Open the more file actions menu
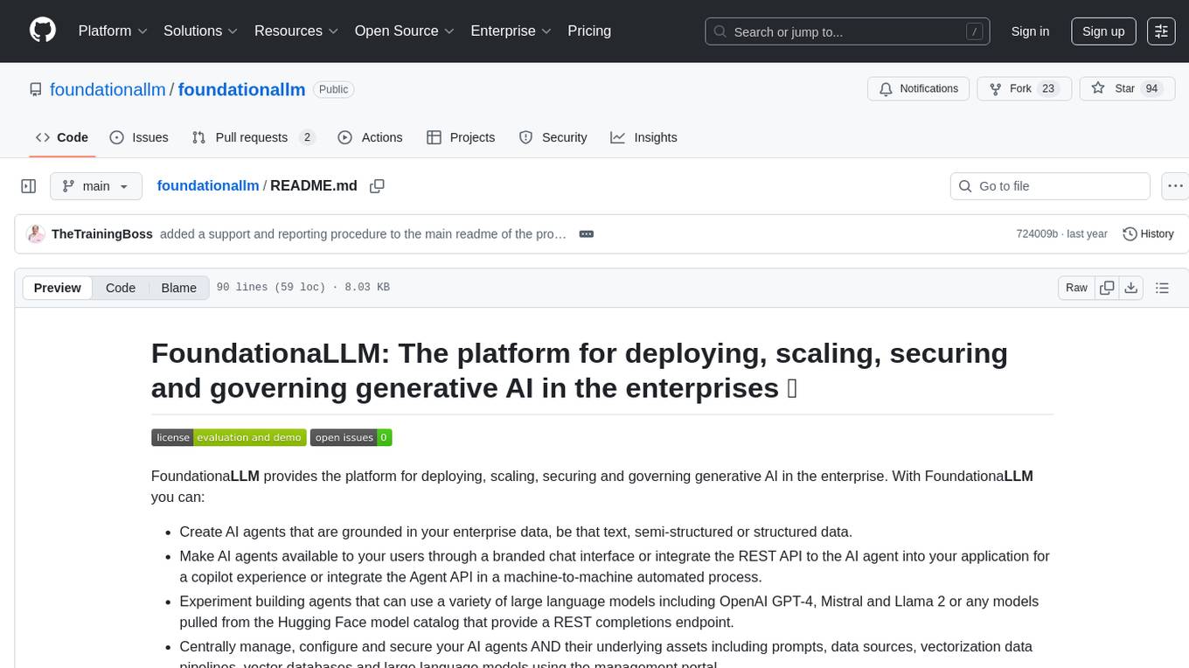The image size is (1189, 668). pyautogui.click(x=1175, y=186)
